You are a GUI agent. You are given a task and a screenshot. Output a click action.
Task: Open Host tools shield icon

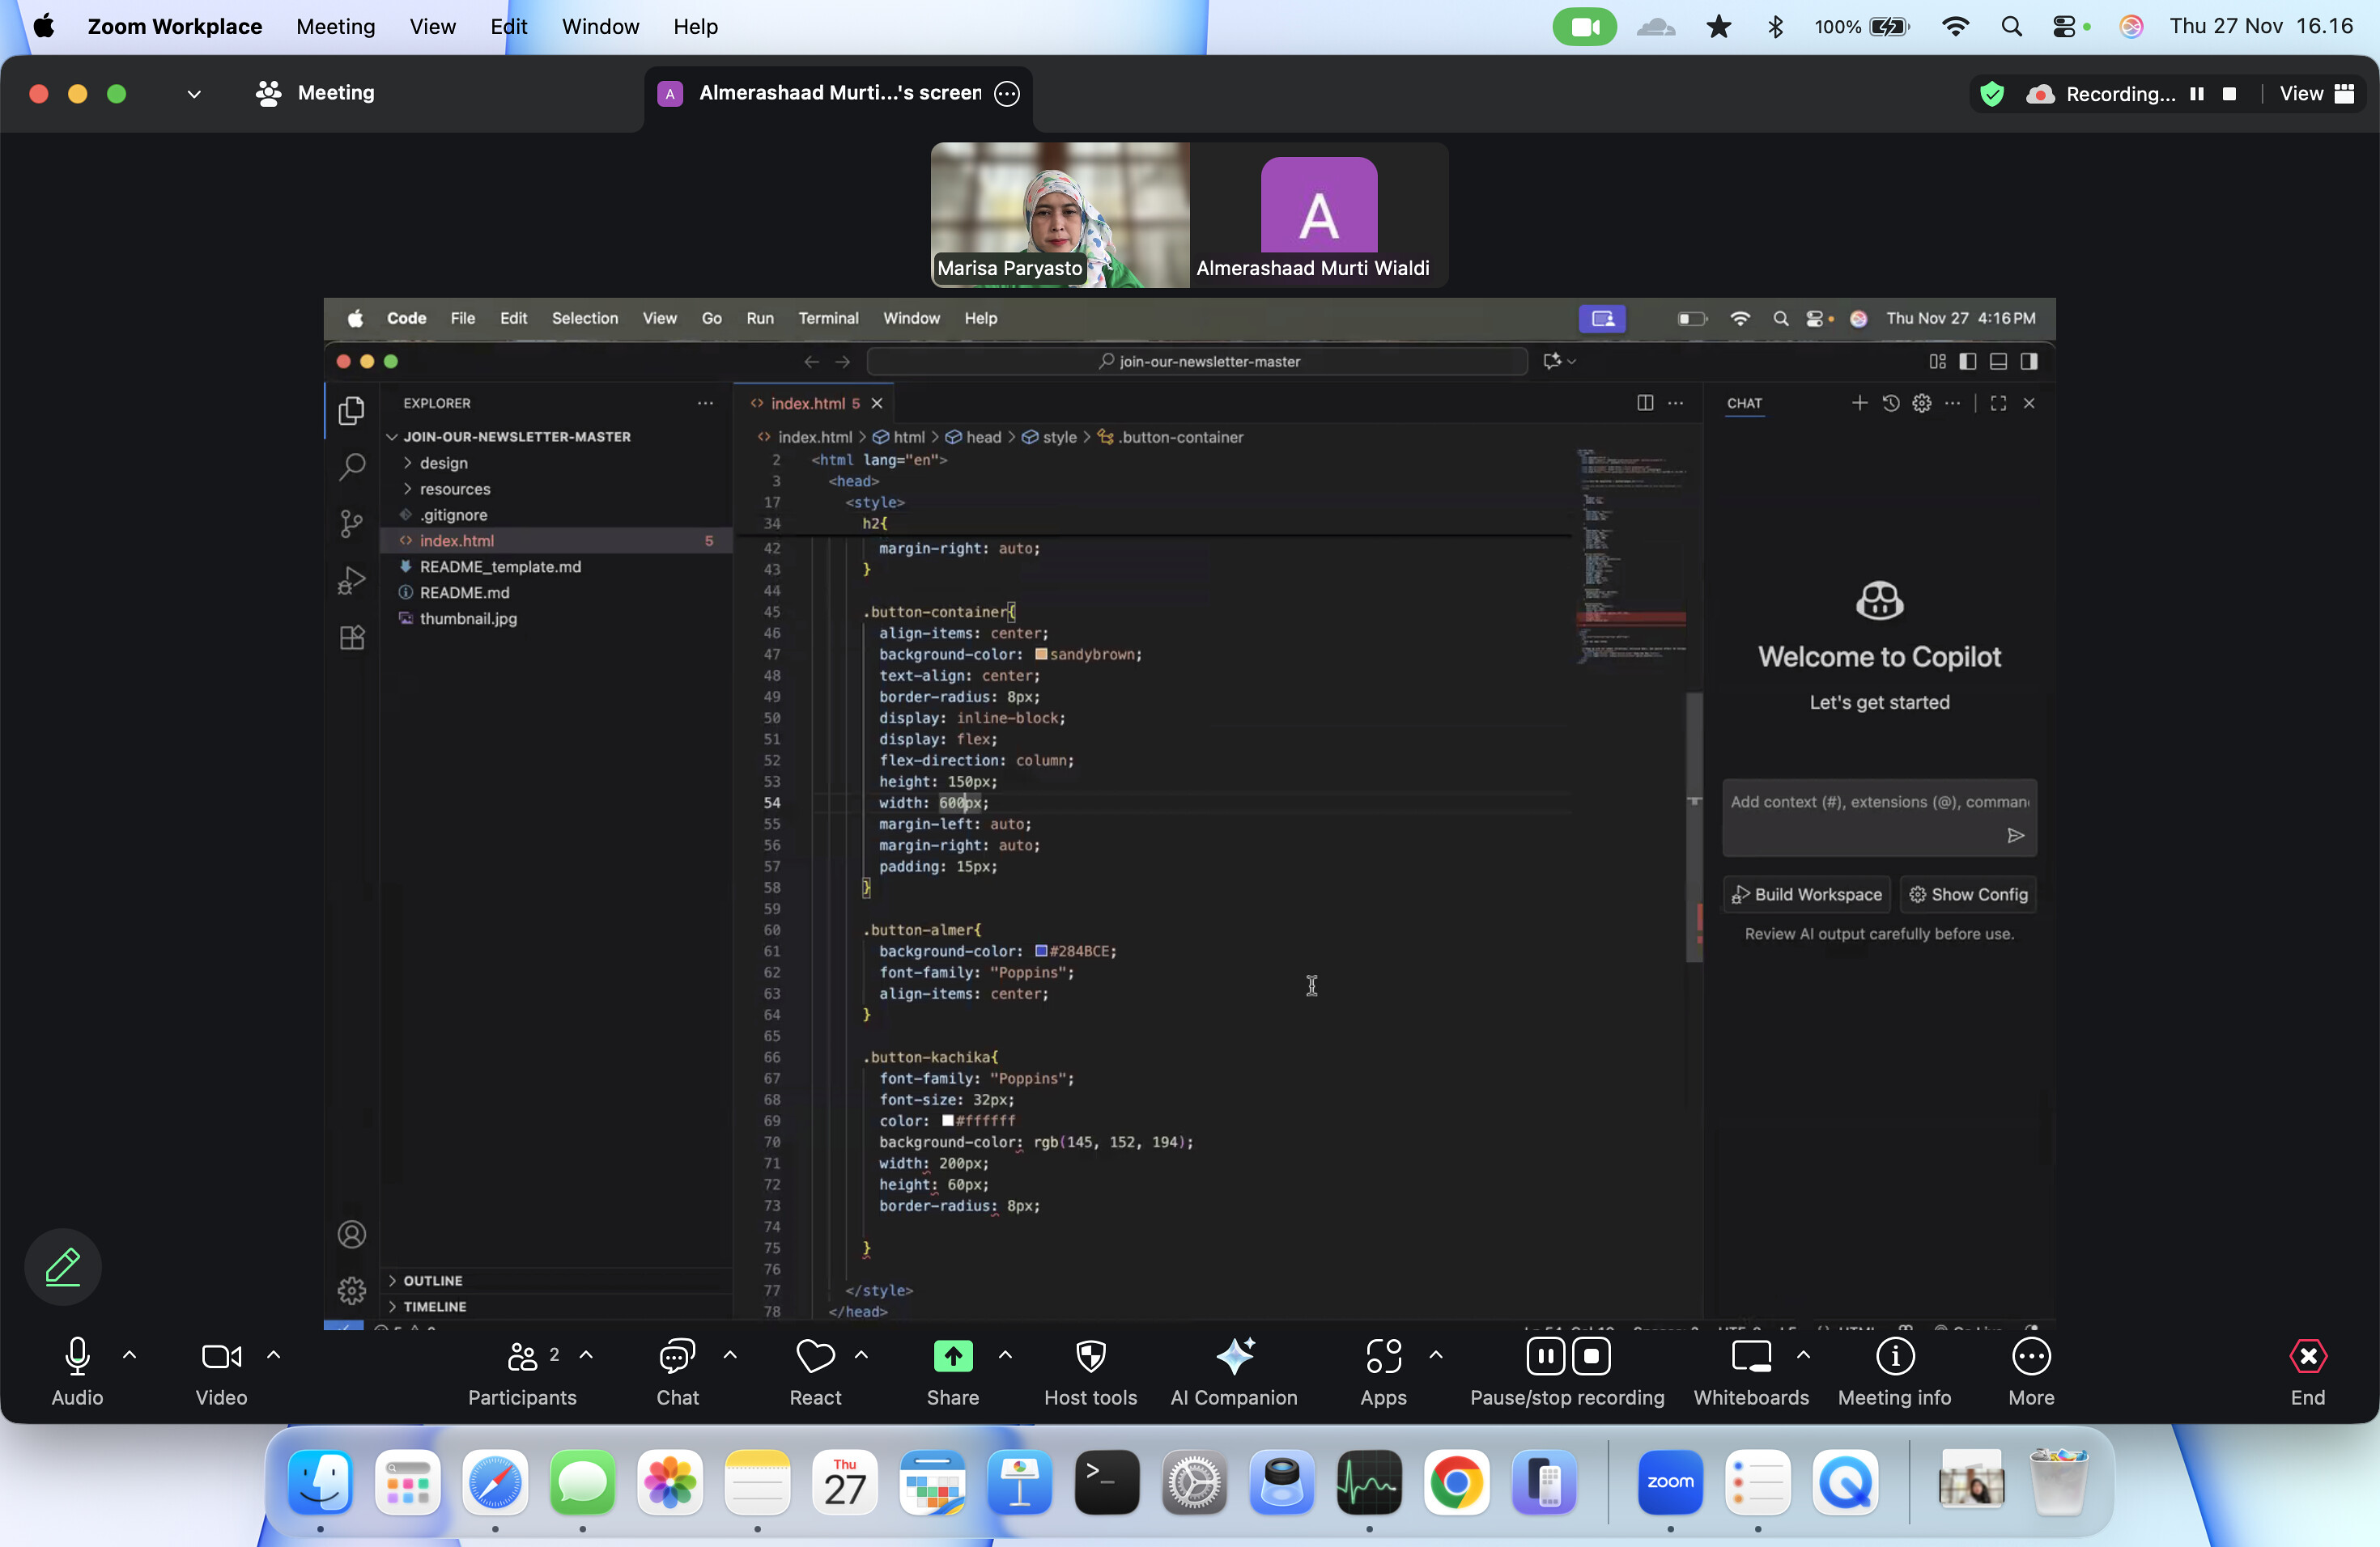[1090, 1357]
